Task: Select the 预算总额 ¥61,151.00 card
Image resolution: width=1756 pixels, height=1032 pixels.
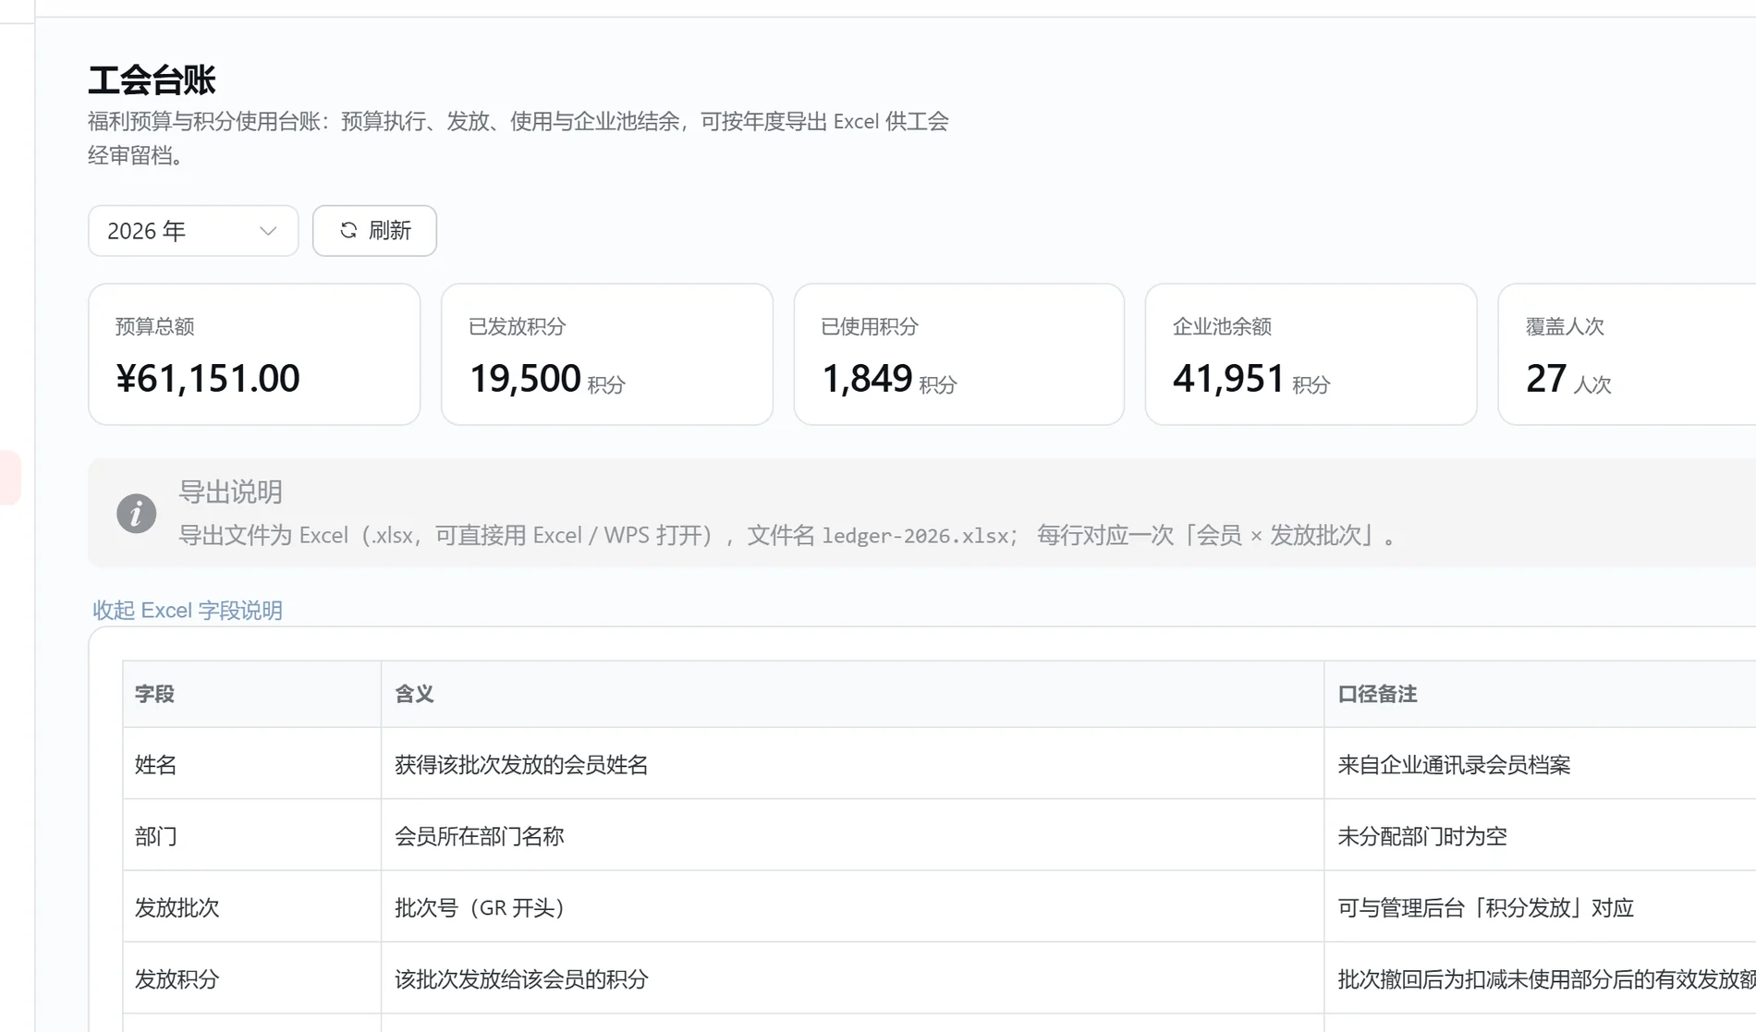Action: coord(254,354)
